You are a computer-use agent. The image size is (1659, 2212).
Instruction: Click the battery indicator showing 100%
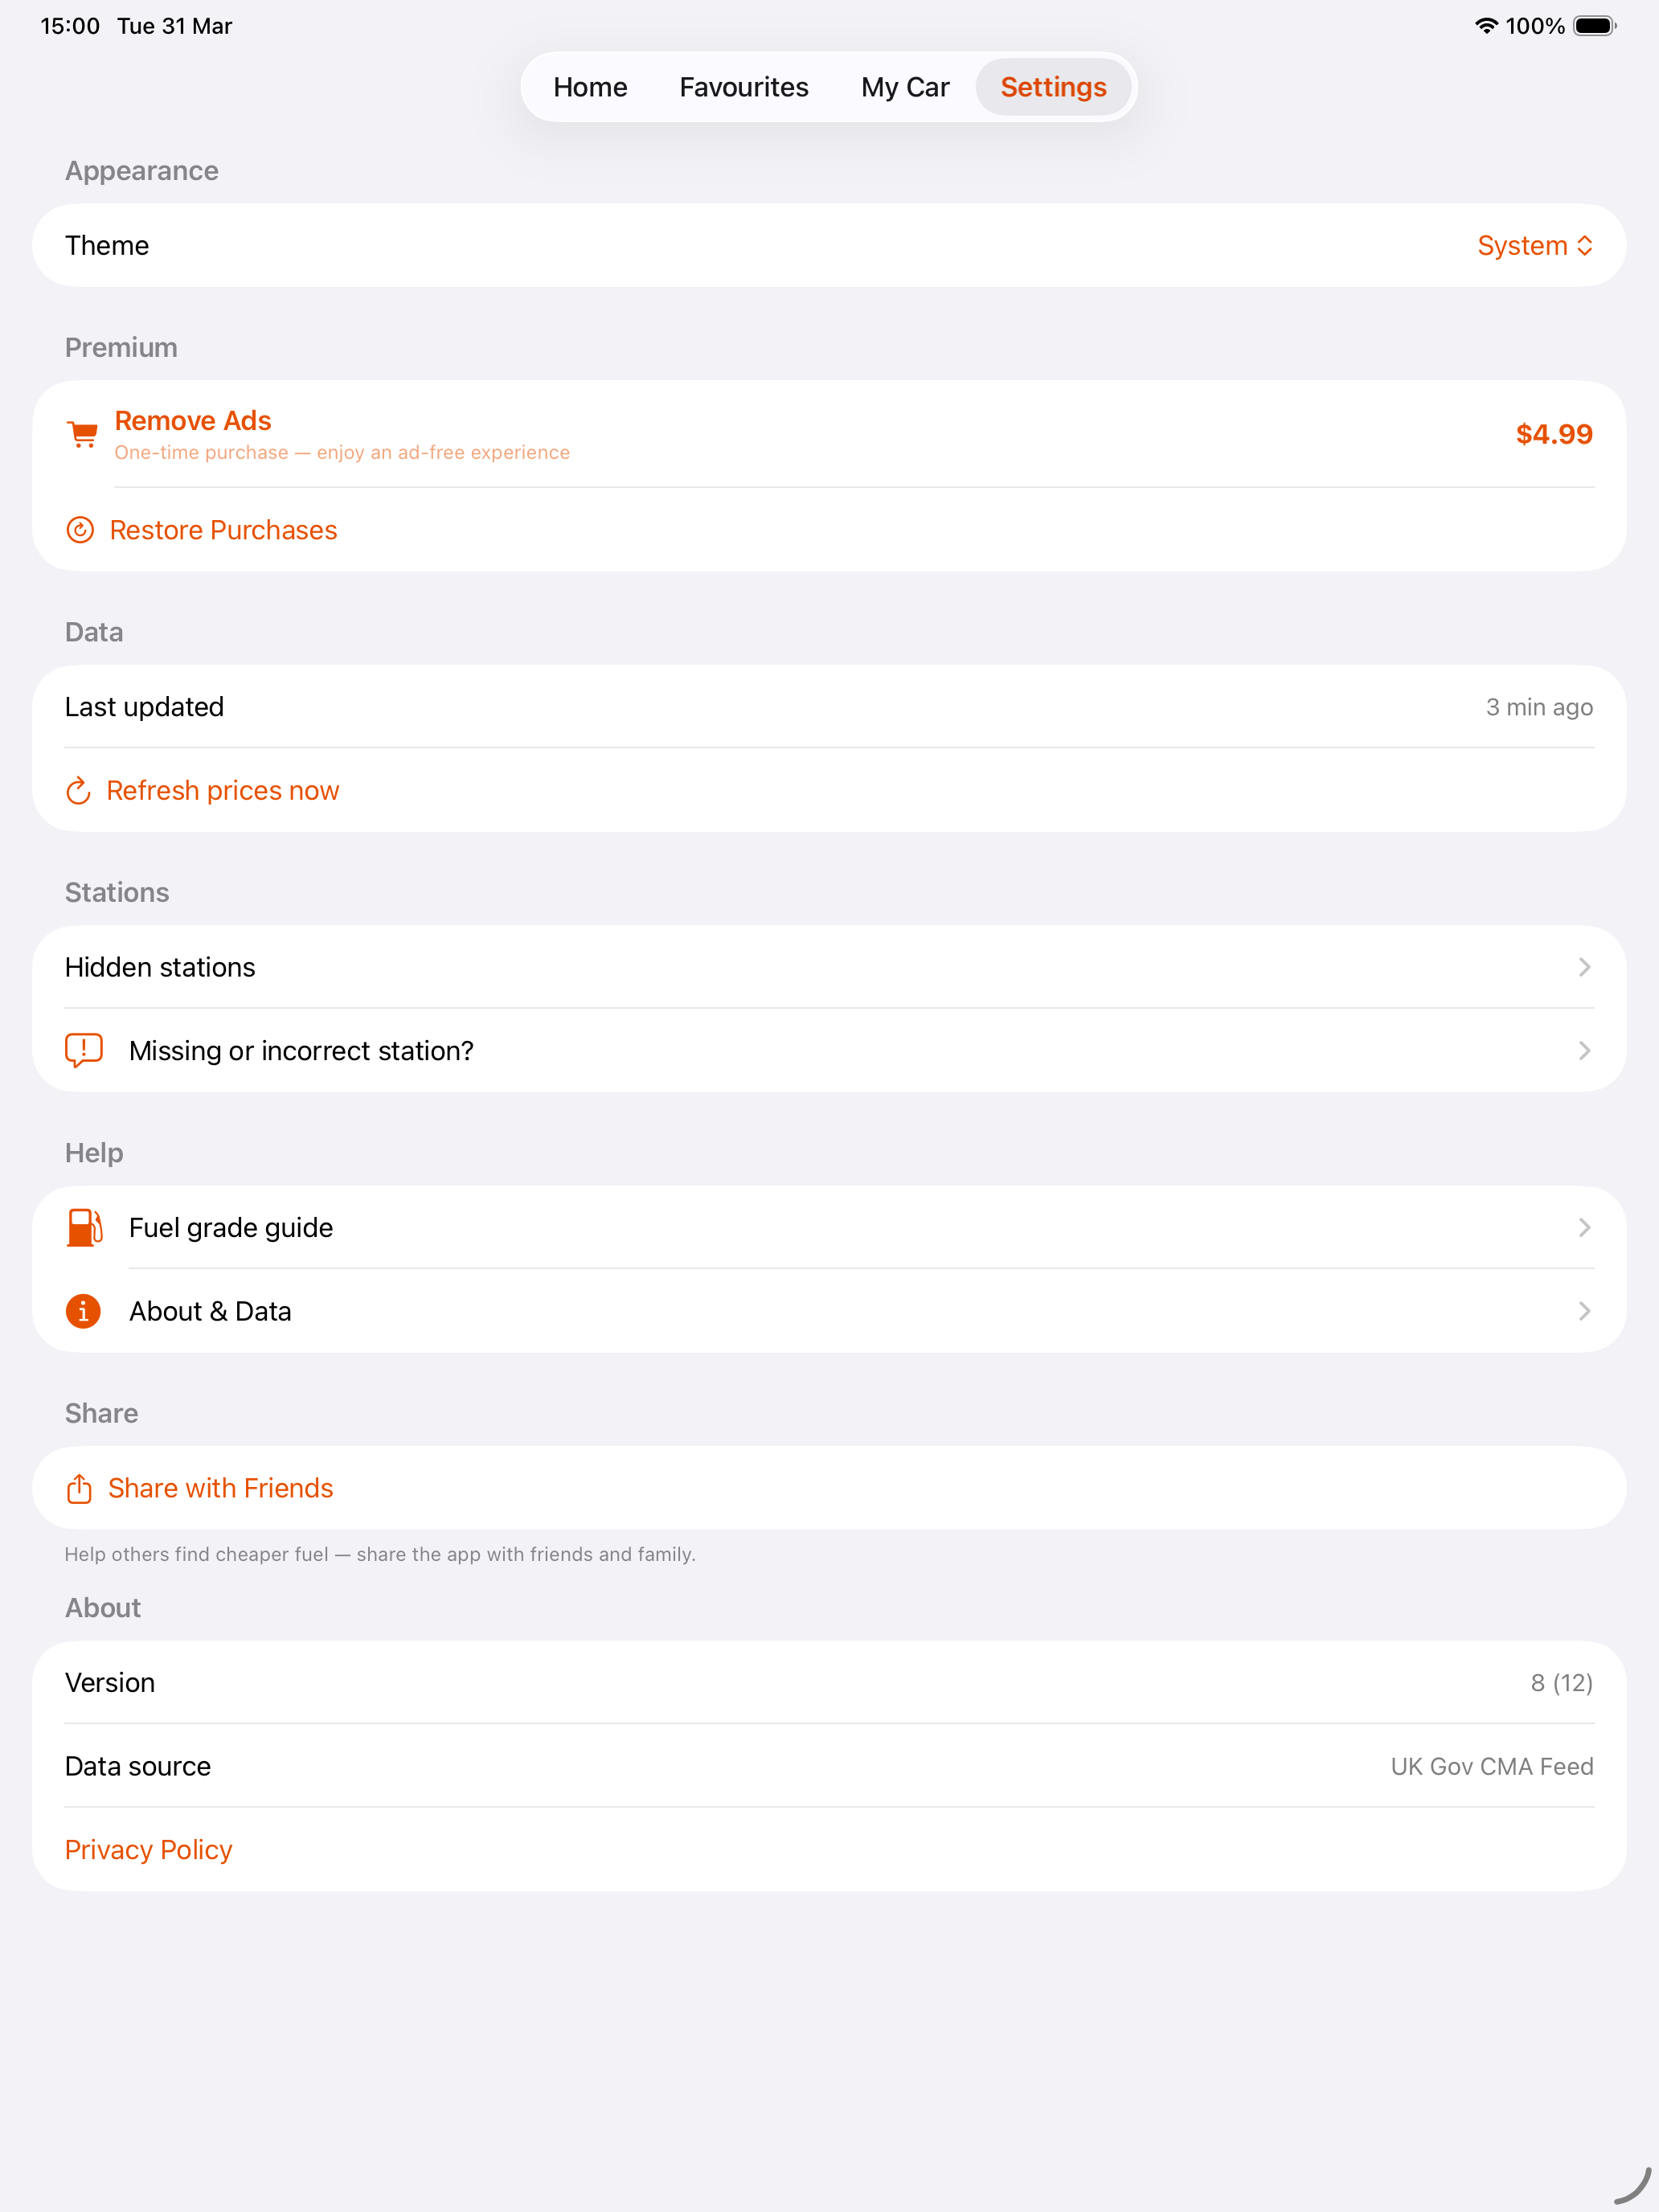[x=1592, y=25]
